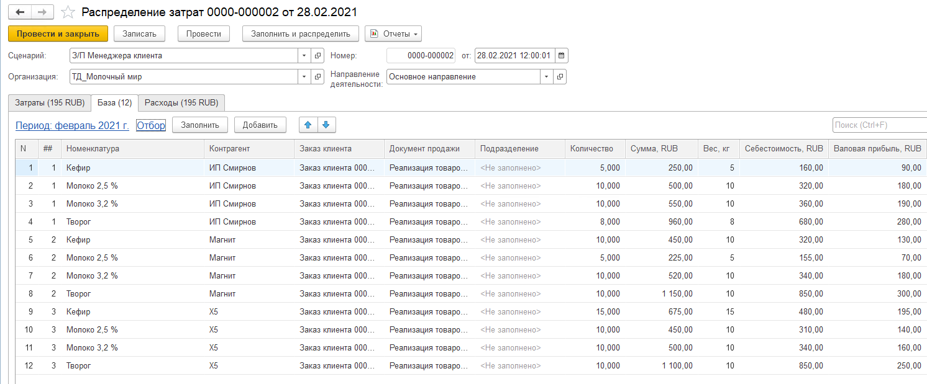Open the calendar date picker icon
This screenshot has height=384, width=927.
coord(561,56)
